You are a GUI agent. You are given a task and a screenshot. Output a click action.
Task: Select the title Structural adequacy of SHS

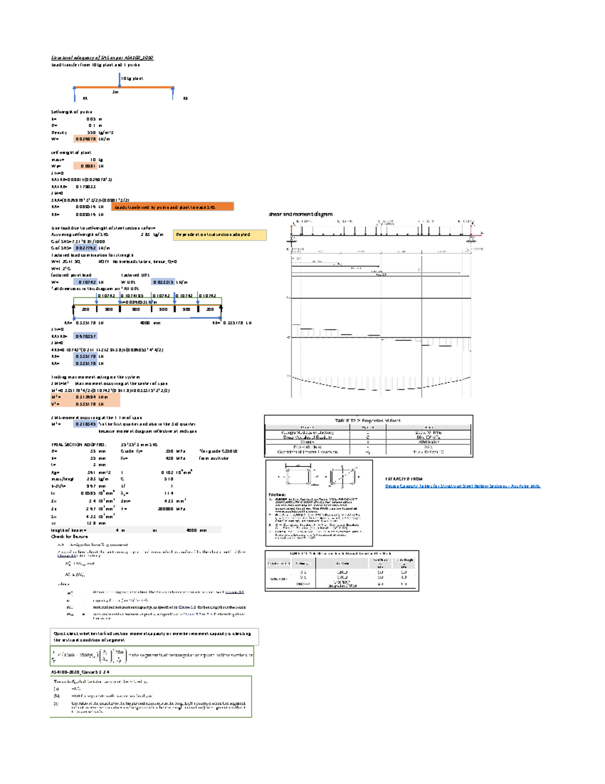click(x=101, y=57)
